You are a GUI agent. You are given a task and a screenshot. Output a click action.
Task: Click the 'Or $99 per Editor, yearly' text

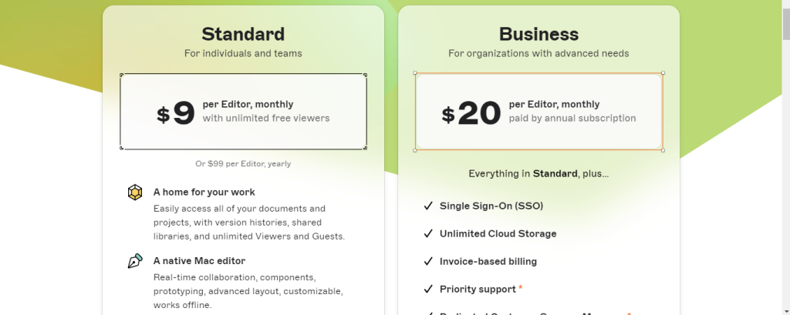click(243, 163)
